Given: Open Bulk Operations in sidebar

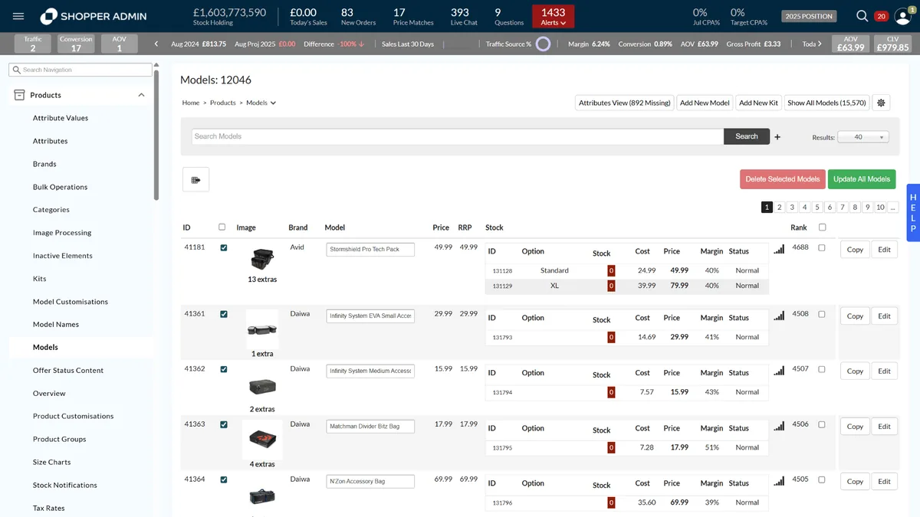Looking at the screenshot, I should (60, 187).
